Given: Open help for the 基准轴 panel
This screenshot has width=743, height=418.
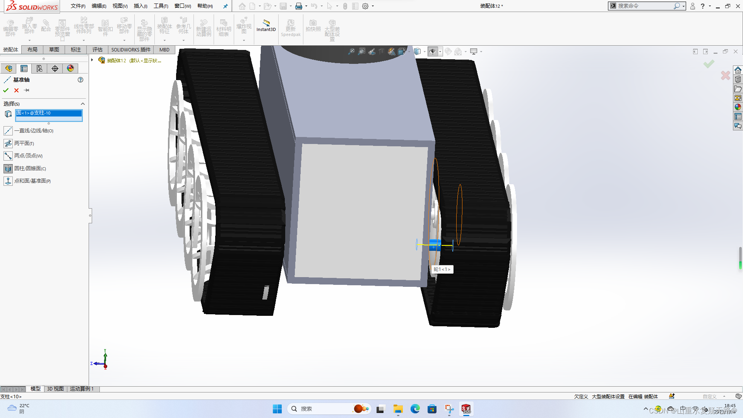Looking at the screenshot, I should pos(80,80).
